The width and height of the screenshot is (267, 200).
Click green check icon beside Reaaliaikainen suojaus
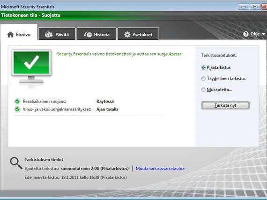pyautogui.click(x=17, y=102)
